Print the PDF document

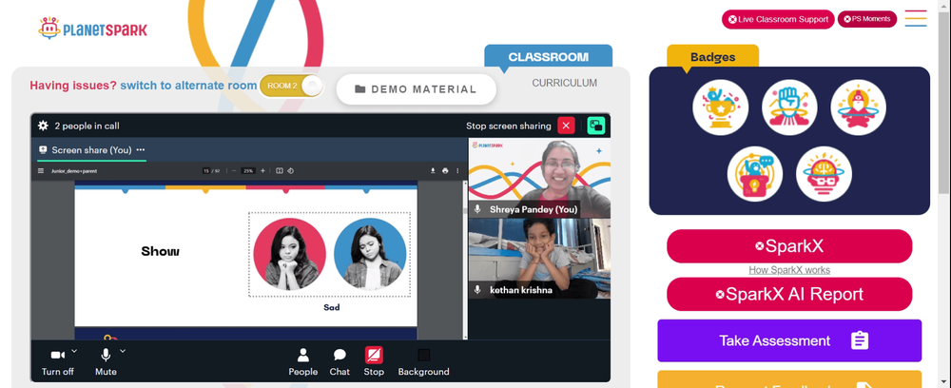tap(445, 171)
